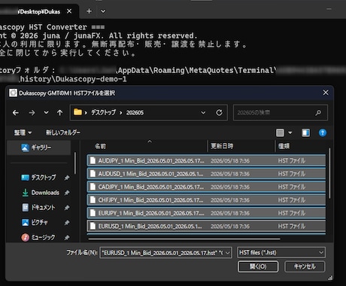The height and width of the screenshot is (286, 346).
Task: Select デスクトップ in the address breadcrumb
Action: coord(103,112)
